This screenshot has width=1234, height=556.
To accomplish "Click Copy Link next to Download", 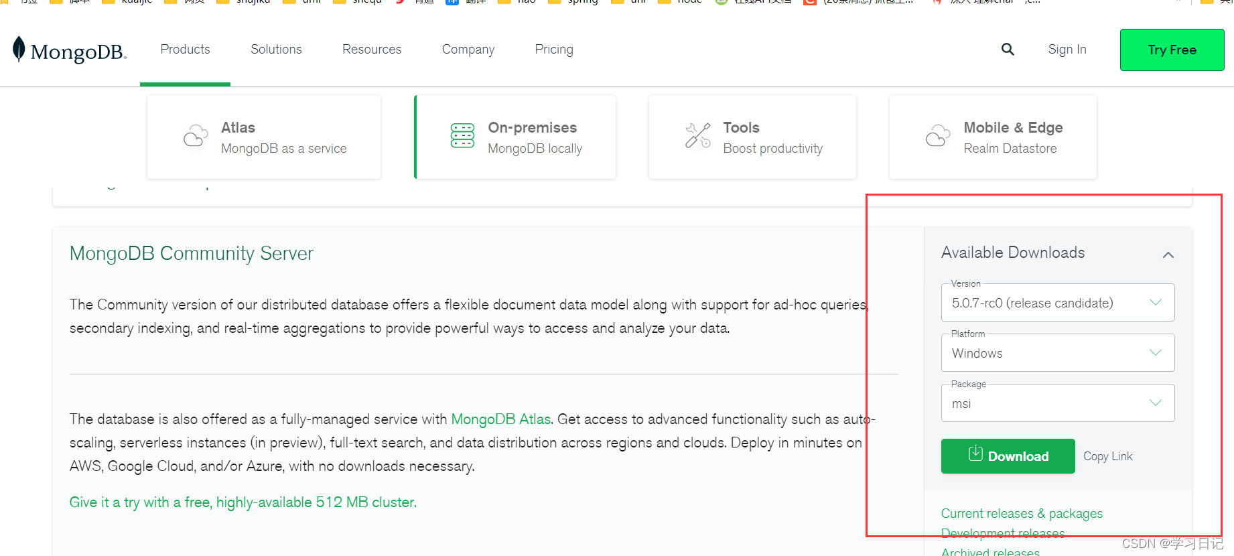I will tap(1107, 456).
